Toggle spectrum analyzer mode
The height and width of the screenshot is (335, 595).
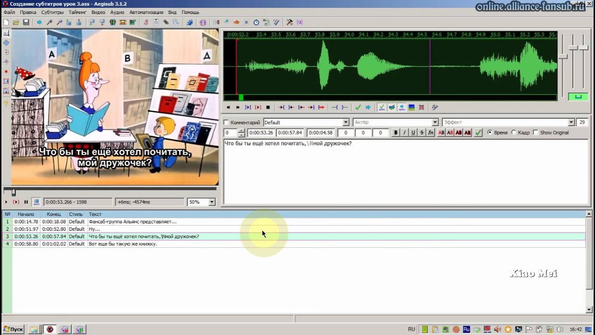(x=411, y=107)
